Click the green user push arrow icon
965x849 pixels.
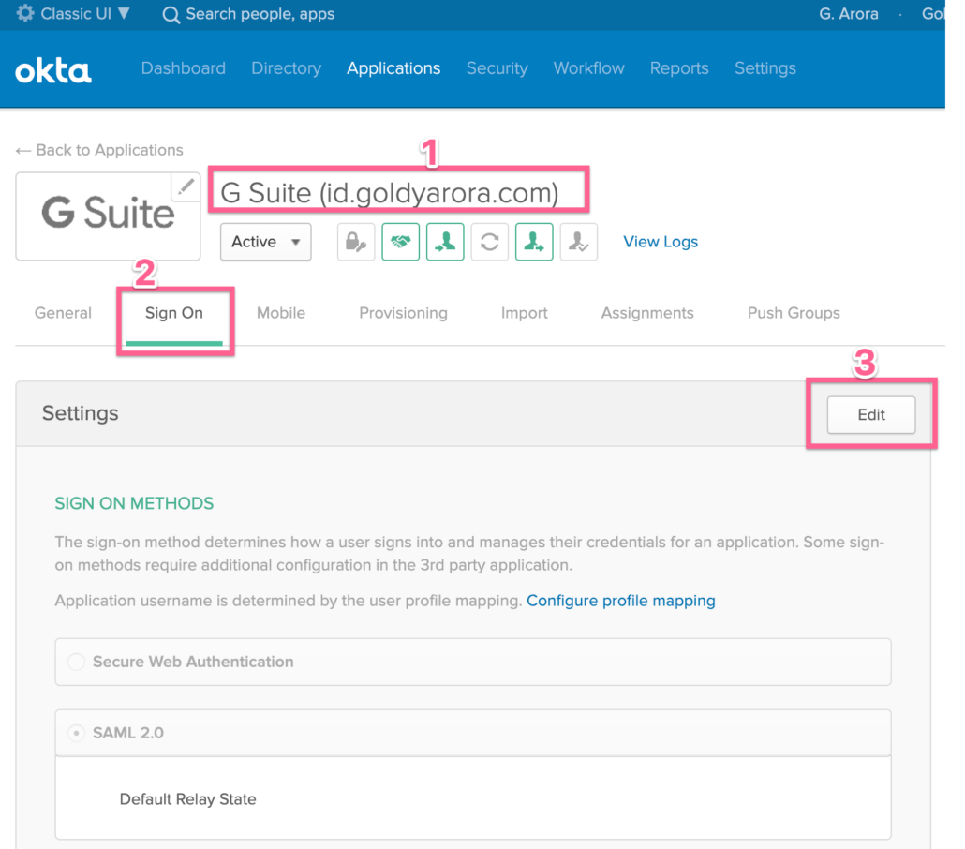[x=534, y=242]
